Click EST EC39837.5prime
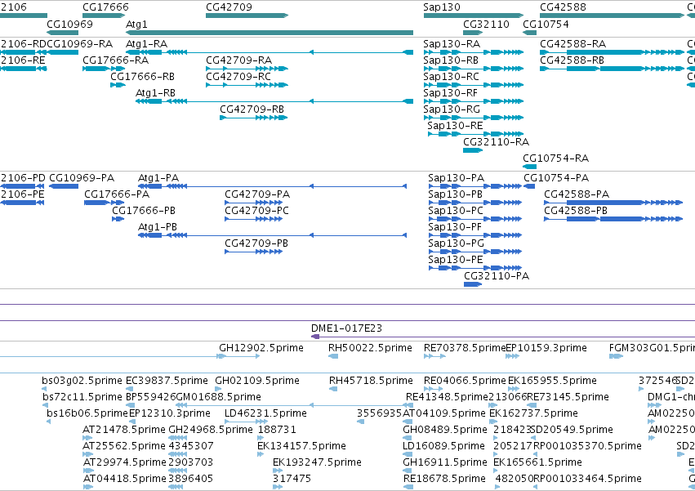 tap(131, 389)
